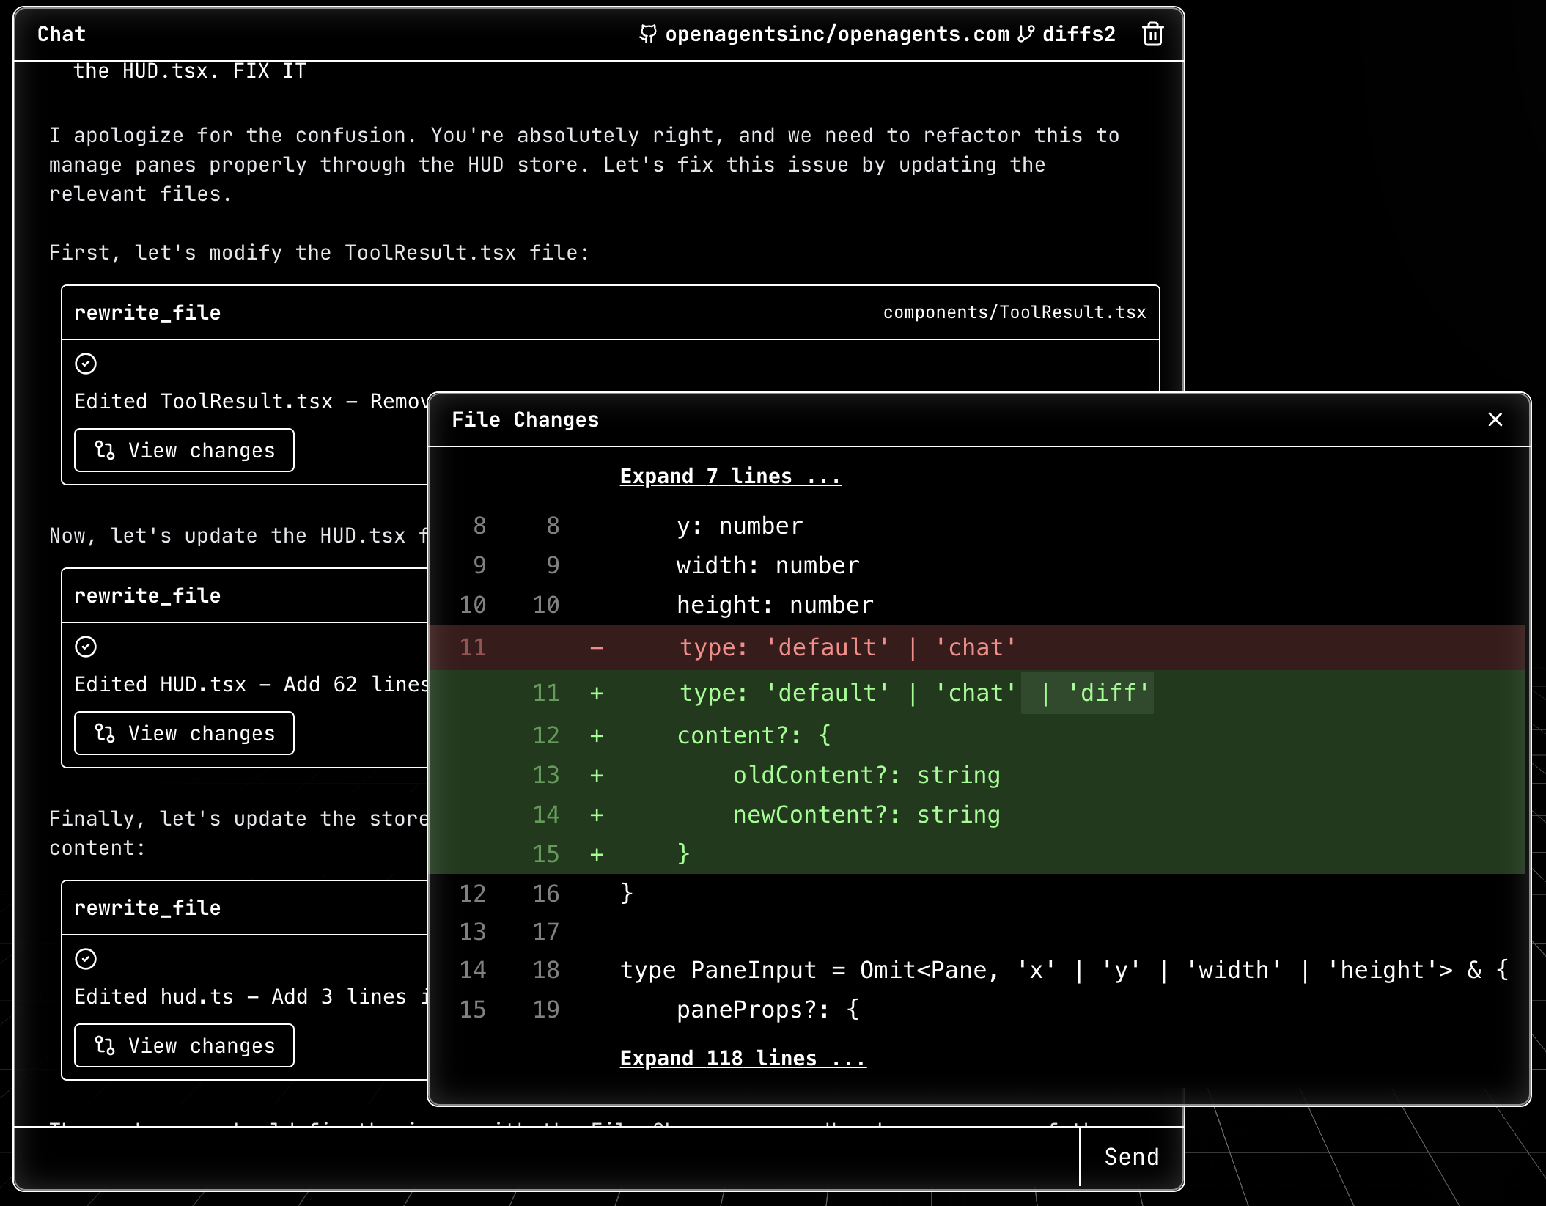Expand 118 hidden lines in diff
The image size is (1546, 1206).
click(x=743, y=1059)
